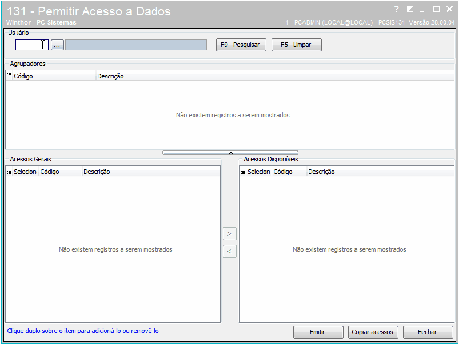Viewport: 459px width, 345px height.
Task: Open Acessos Disponíveis grid column chooser icon
Action: pos(243,172)
